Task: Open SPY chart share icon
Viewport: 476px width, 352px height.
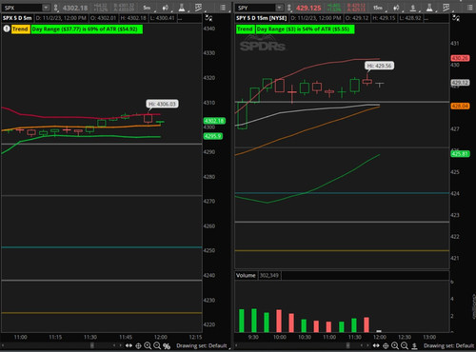Action: coord(396,8)
